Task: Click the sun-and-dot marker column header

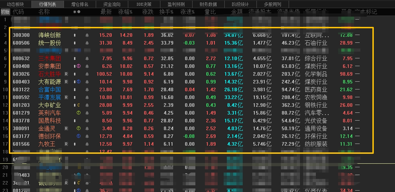Action: tap(77, 12)
